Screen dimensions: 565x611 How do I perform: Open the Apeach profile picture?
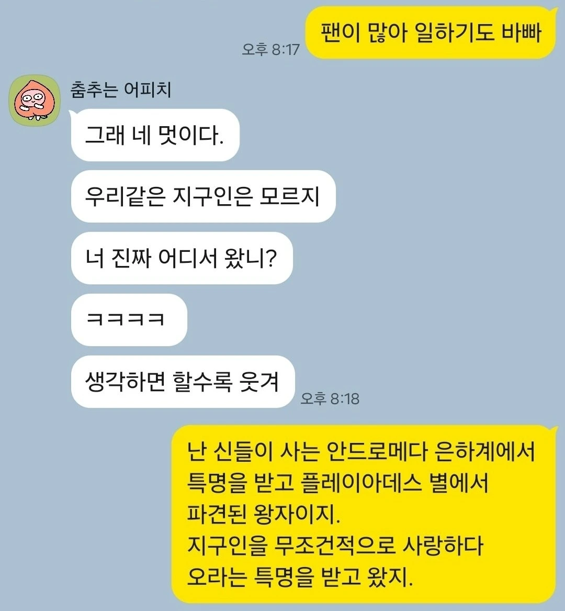click(34, 100)
